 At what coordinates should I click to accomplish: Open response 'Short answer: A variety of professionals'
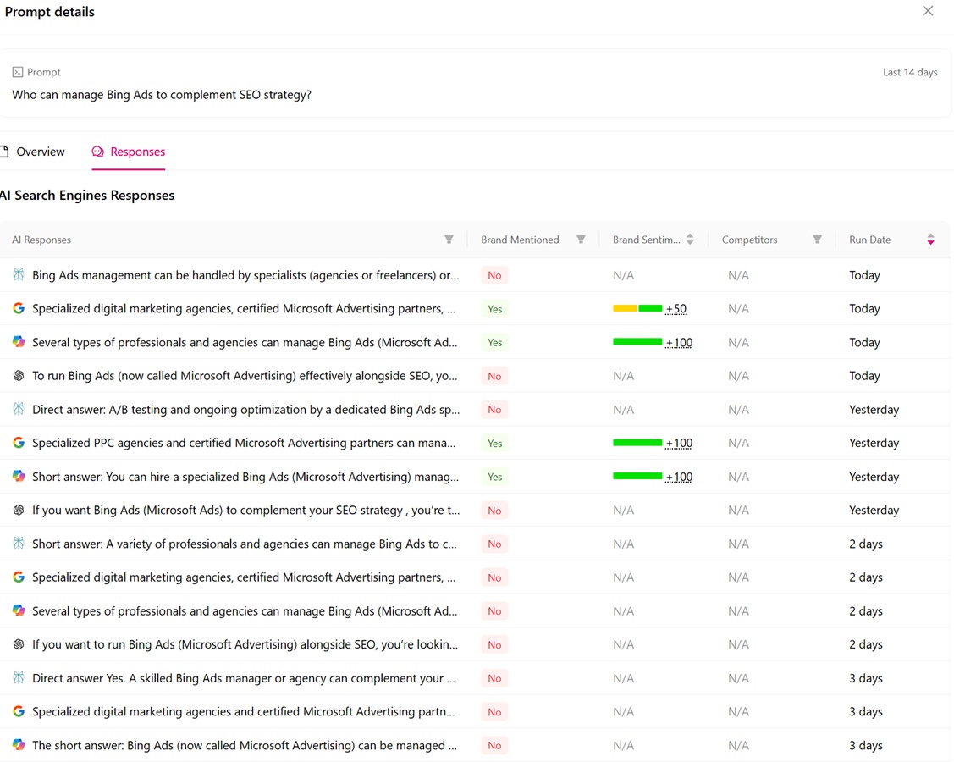pyautogui.click(x=245, y=544)
